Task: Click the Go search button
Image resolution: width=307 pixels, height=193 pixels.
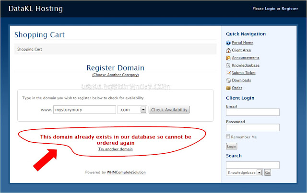Action: pos(268,172)
